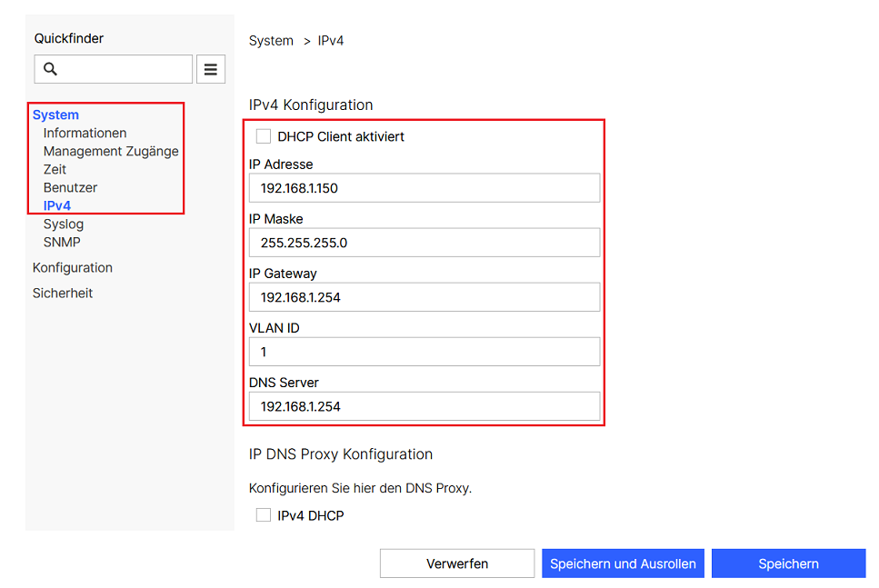Click Speichern und Ausrollen button
The width and height of the screenshot is (879, 588).
pos(623,563)
